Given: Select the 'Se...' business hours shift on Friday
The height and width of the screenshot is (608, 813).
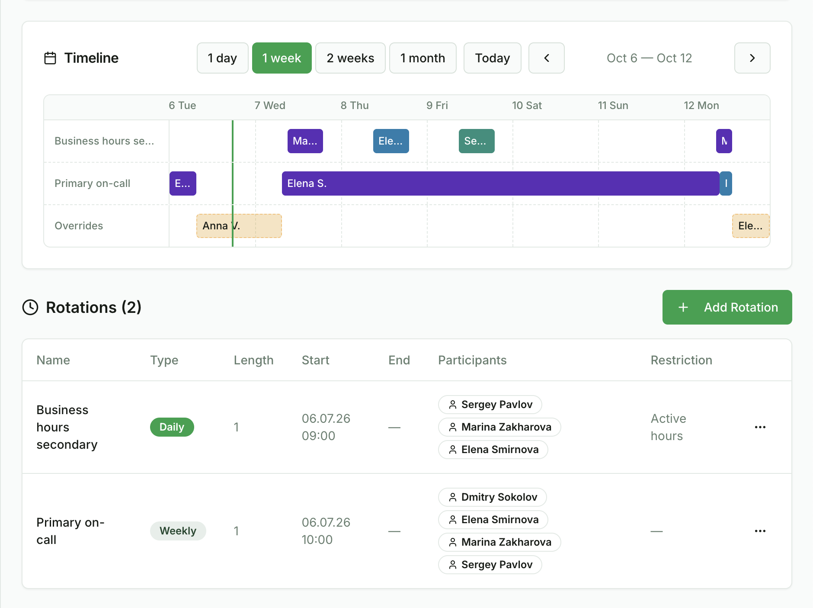Looking at the screenshot, I should pyautogui.click(x=476, y=141).
